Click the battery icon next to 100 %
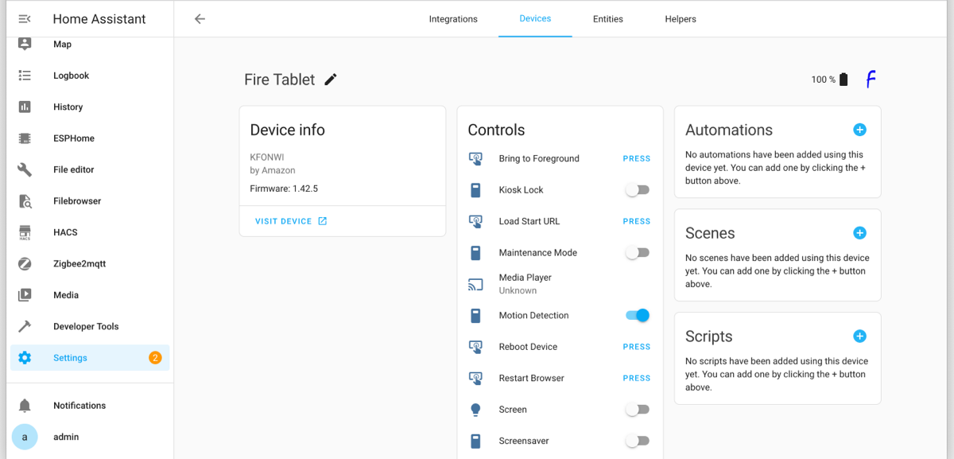 (x=843, y=80)
